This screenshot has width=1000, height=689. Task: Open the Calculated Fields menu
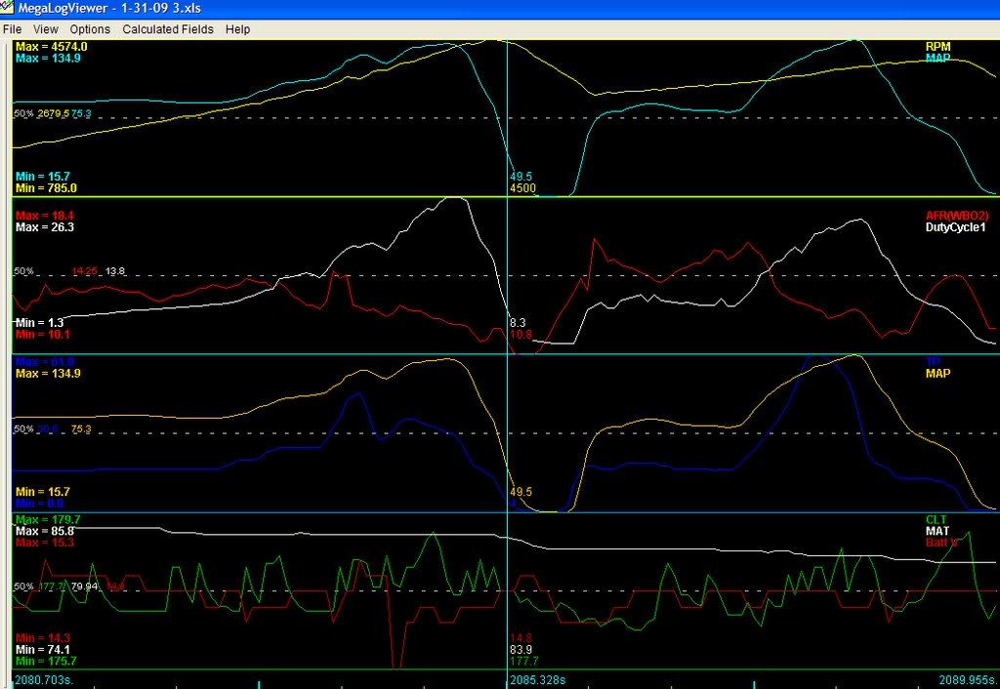point(168,29)
